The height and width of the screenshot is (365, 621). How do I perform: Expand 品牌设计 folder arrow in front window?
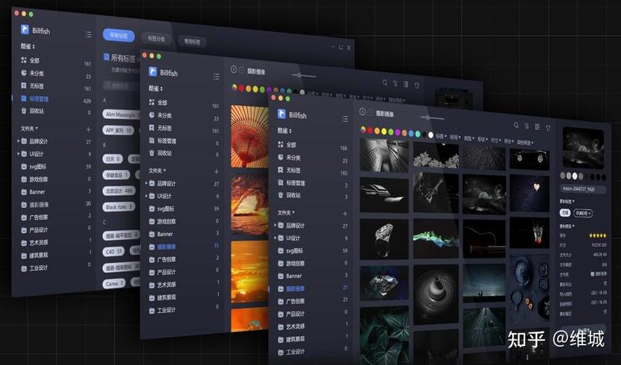click(x=275, y=225)
